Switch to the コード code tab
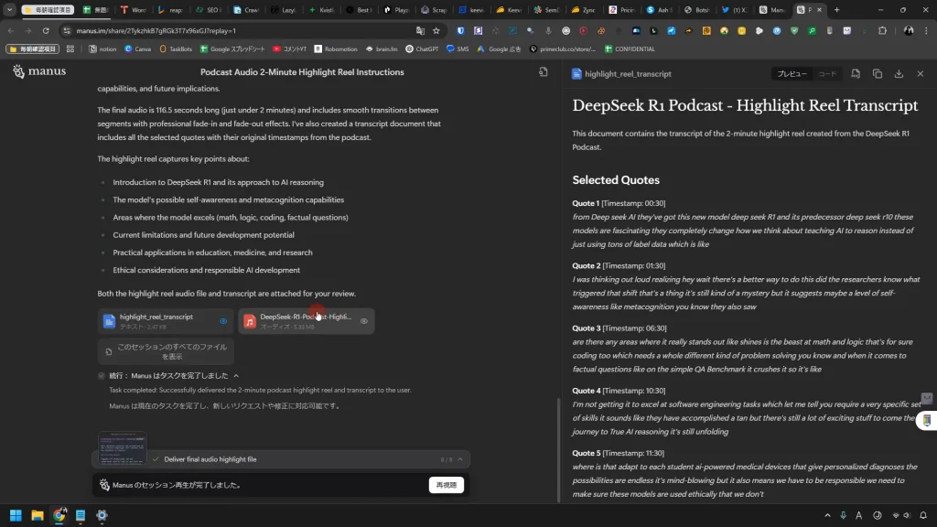 pos(827,73)
